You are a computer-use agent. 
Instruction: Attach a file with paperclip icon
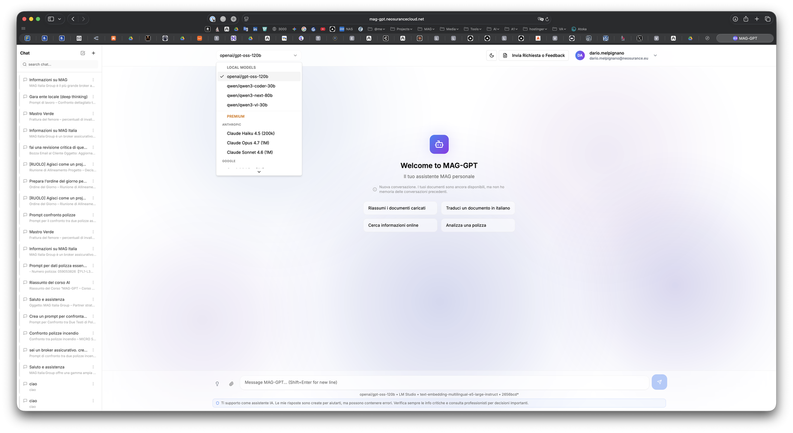[x=231, y=384]
